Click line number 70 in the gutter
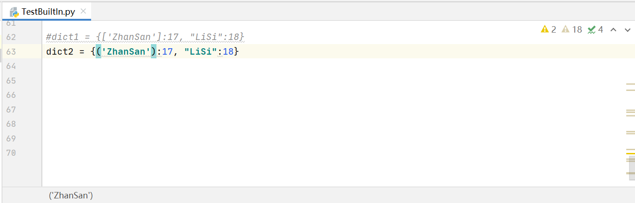The image size is (635, 203). (x=12, y=152)
